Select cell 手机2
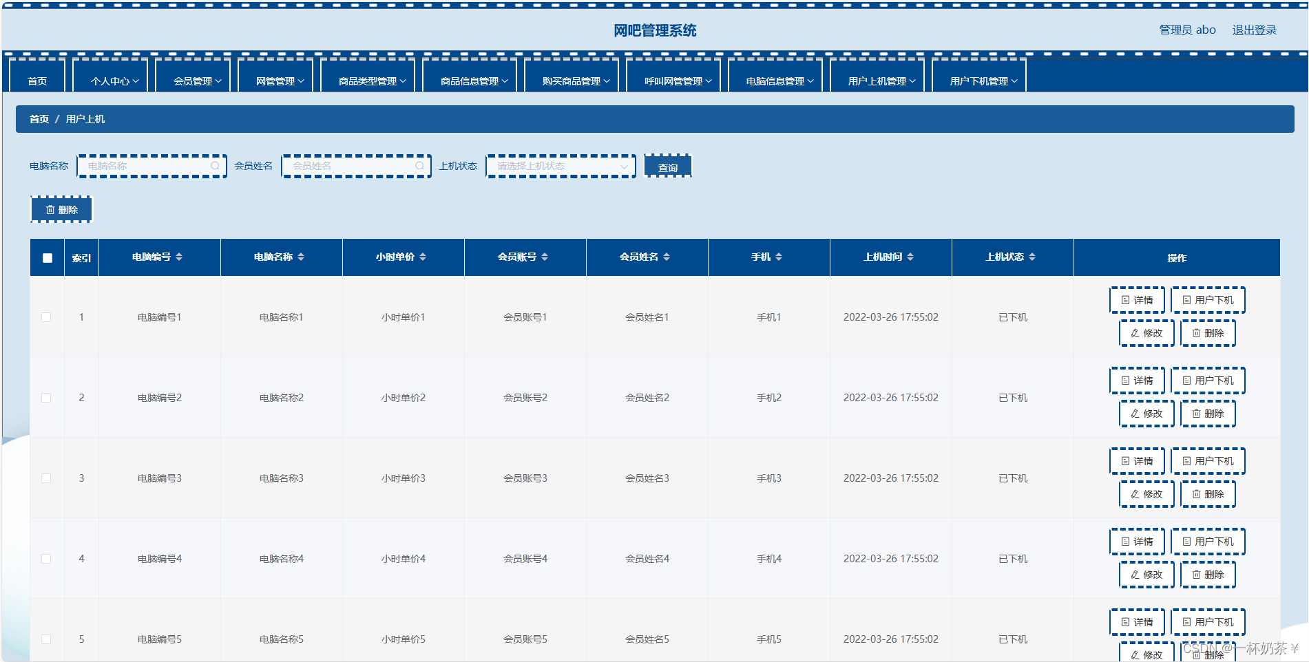The width and height of the screenshot is (1309, 662). click(769, 398)
